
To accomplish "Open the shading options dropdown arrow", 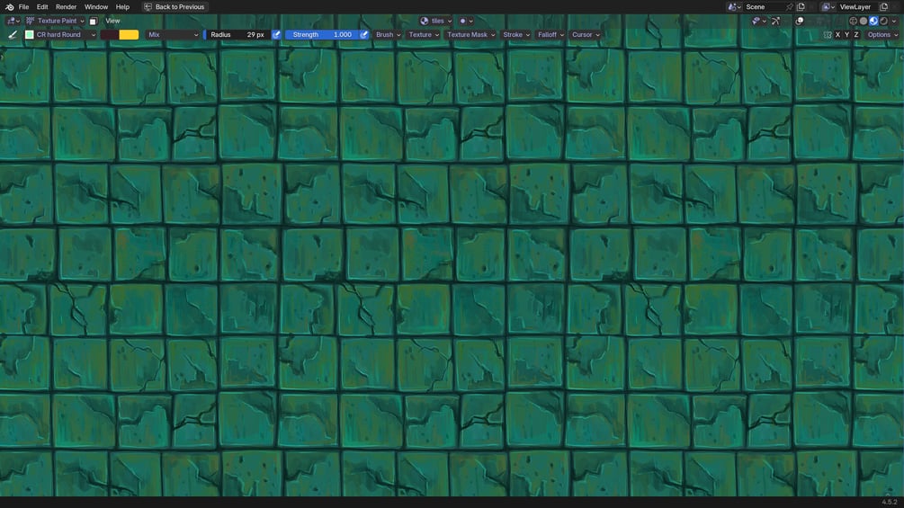I will [894, 21].
